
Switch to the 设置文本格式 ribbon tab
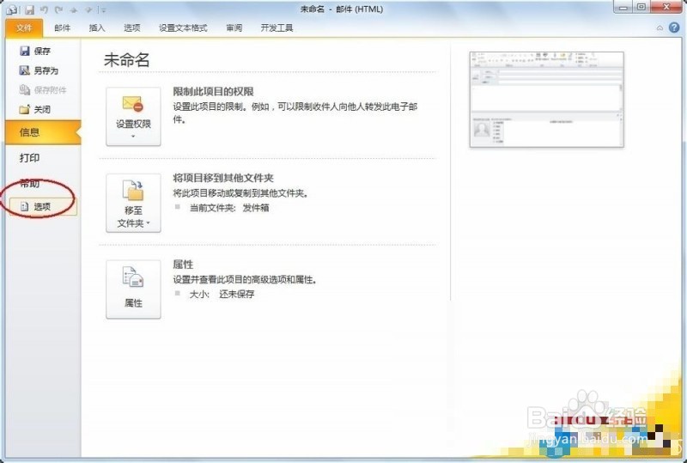point(183,28)
